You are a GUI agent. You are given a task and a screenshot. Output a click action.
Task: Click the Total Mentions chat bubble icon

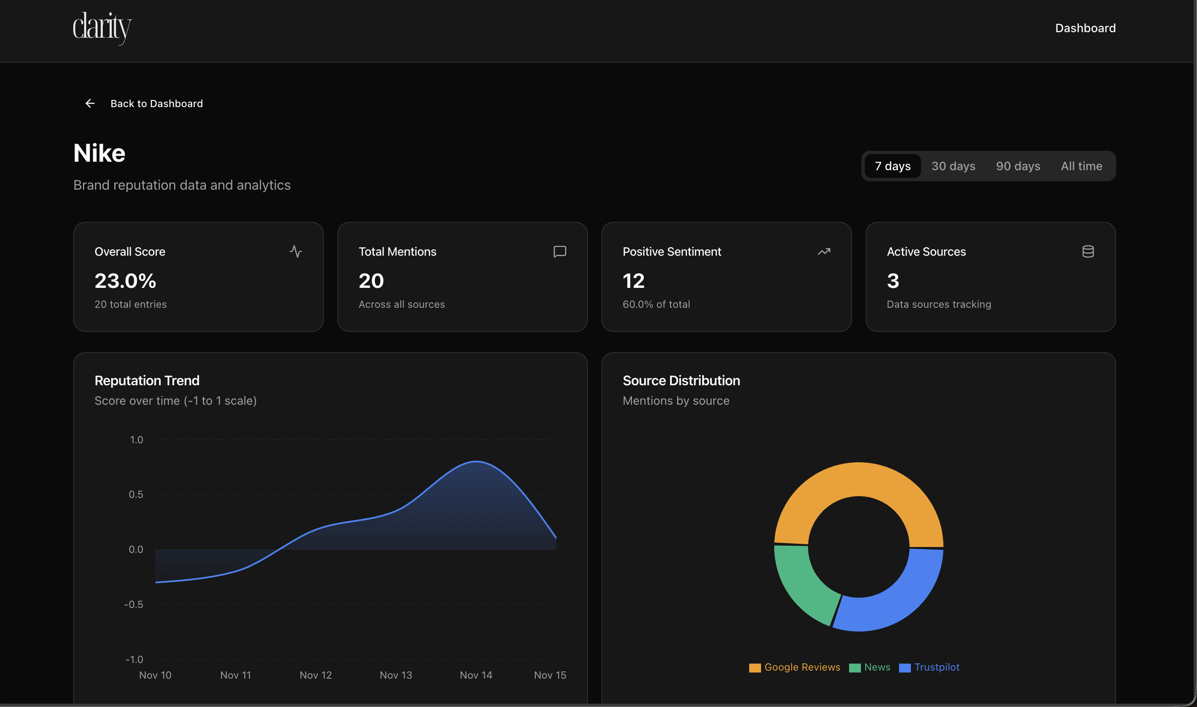click(560, 251)
